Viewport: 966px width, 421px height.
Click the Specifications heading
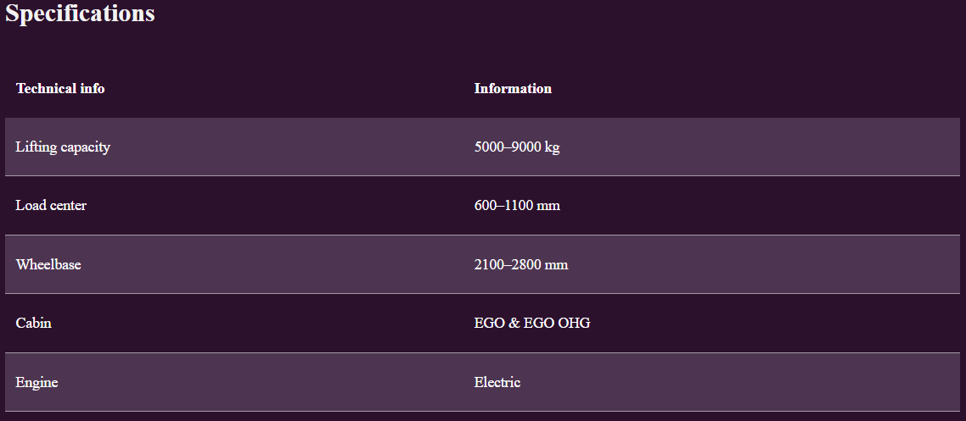(x=81, y=14)
